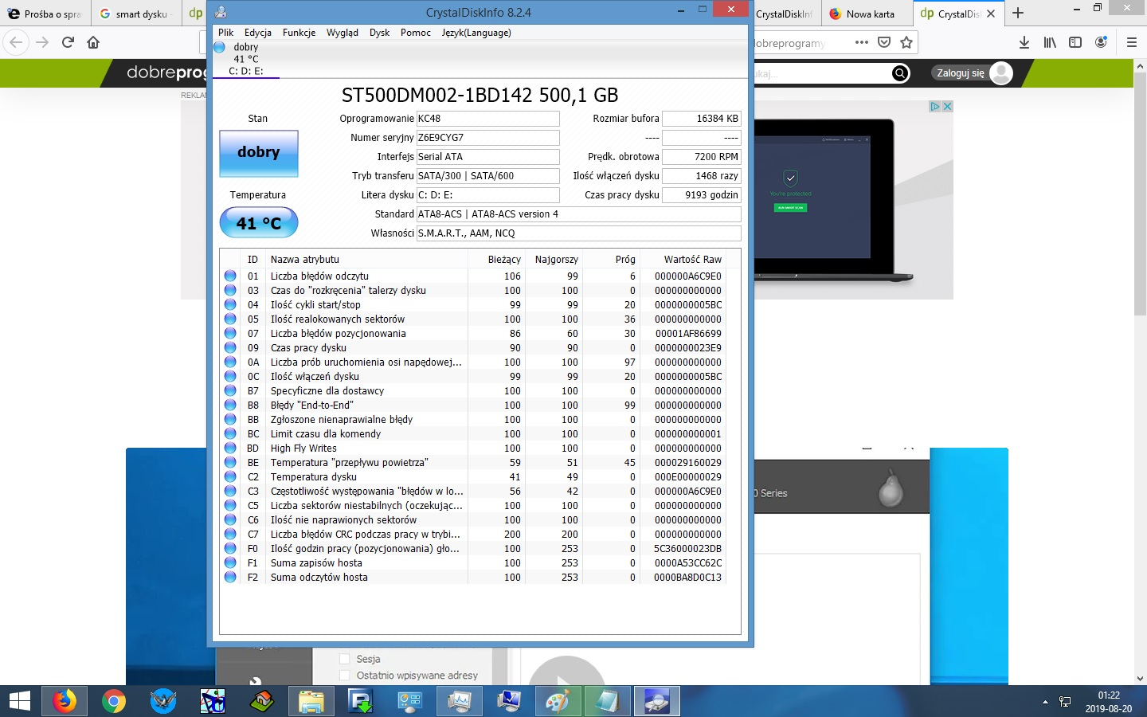Open the Firefox library icon
The width and height of the screenshot is (1147, 717).
coord(1050,42)
